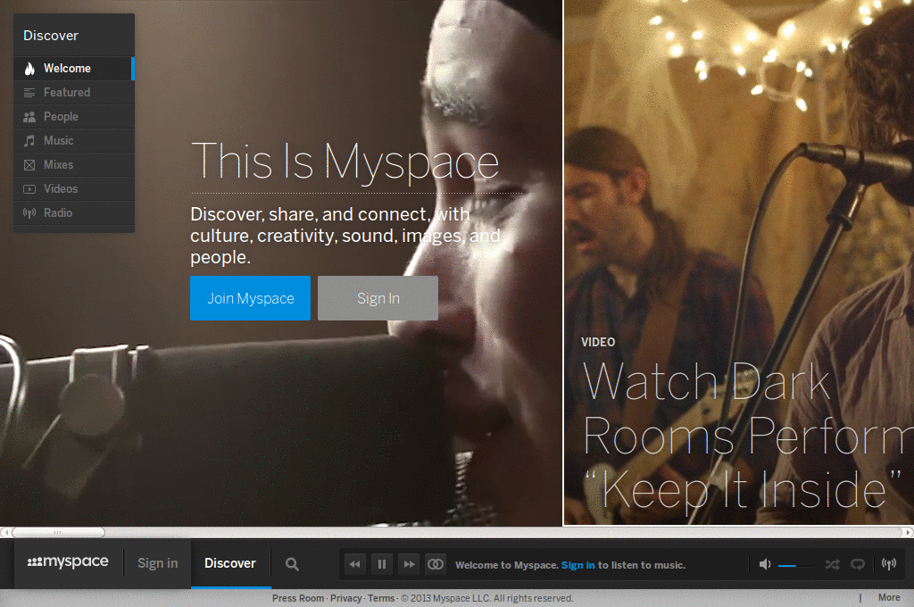Image resolution: width=914 pixels, height=607 pixels.
Task: Click More in the footer
Action: (x=889, y=598)
